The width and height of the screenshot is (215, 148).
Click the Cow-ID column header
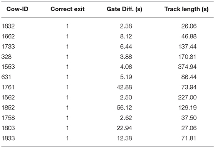tap(17, 9)
